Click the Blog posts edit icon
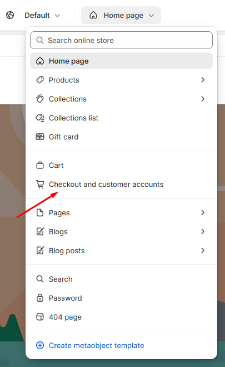The height and width of the screenshot is (367, 225). (40, 250)
